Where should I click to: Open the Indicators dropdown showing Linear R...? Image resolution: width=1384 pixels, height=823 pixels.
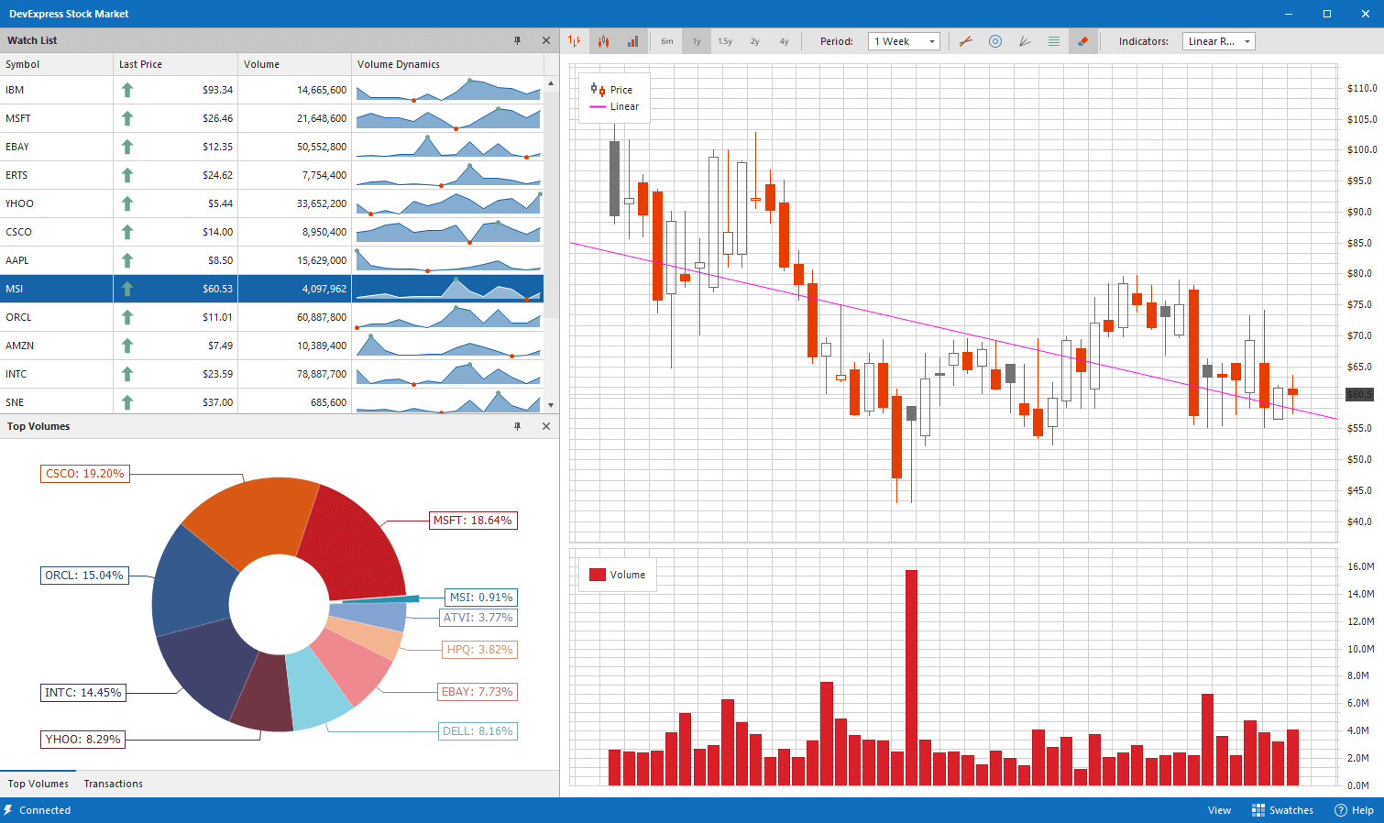tap(1218, 41)
